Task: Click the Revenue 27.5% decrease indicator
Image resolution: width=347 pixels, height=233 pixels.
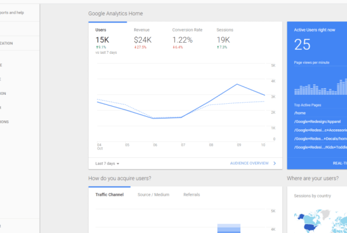Action: 140,47
